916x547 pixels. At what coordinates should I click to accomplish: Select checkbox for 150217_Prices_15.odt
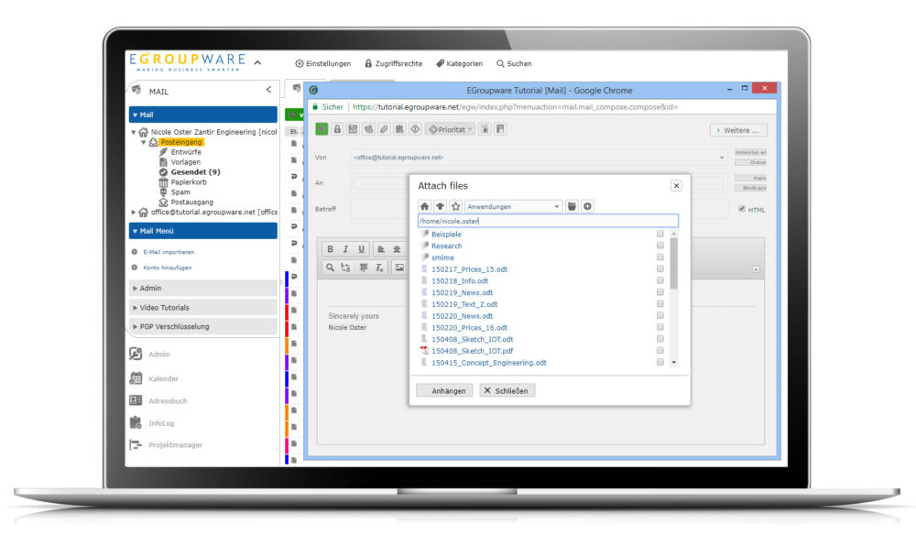click(660, 269)
